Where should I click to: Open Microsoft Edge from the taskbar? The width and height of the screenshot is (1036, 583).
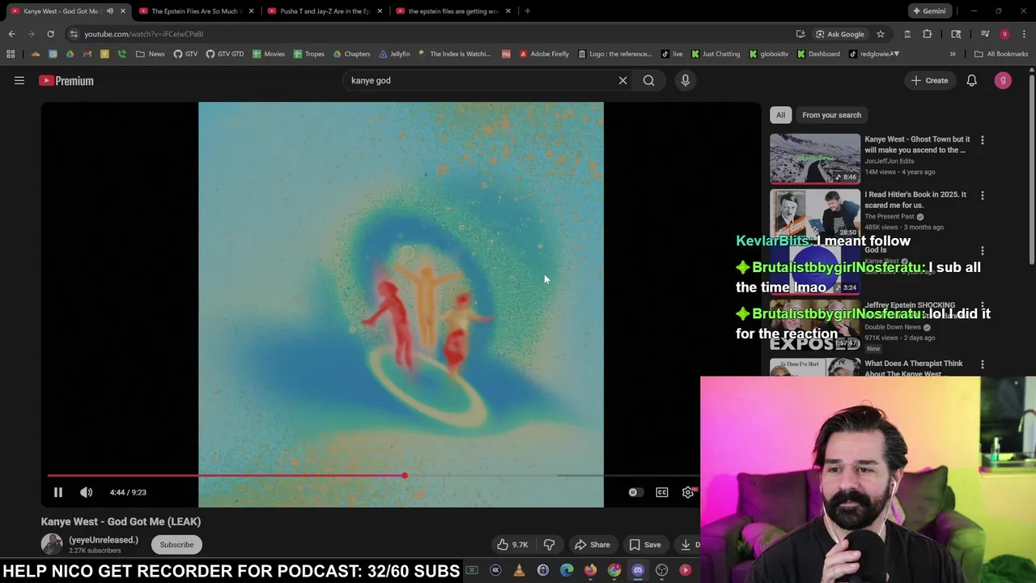pos(567,570)
